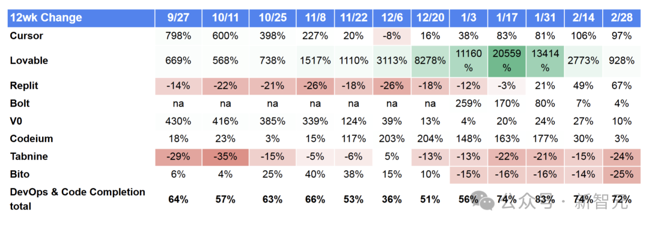
Task: Click the Cursor row label
Action: click(26, 36)
